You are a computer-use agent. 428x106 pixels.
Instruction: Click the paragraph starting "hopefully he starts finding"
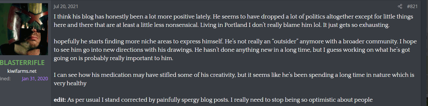point(235,50)
